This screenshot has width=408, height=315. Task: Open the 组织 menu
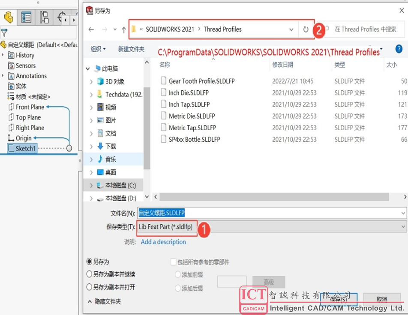point(98,49)
